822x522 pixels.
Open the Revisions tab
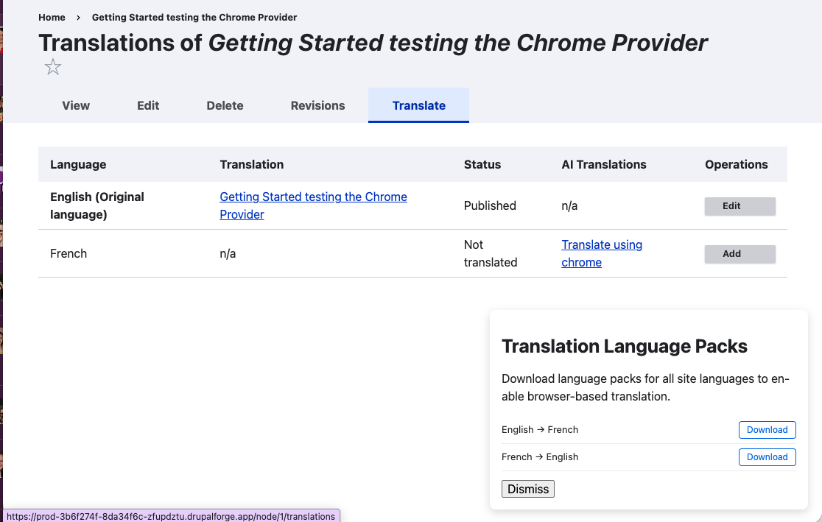coord(317,105)
